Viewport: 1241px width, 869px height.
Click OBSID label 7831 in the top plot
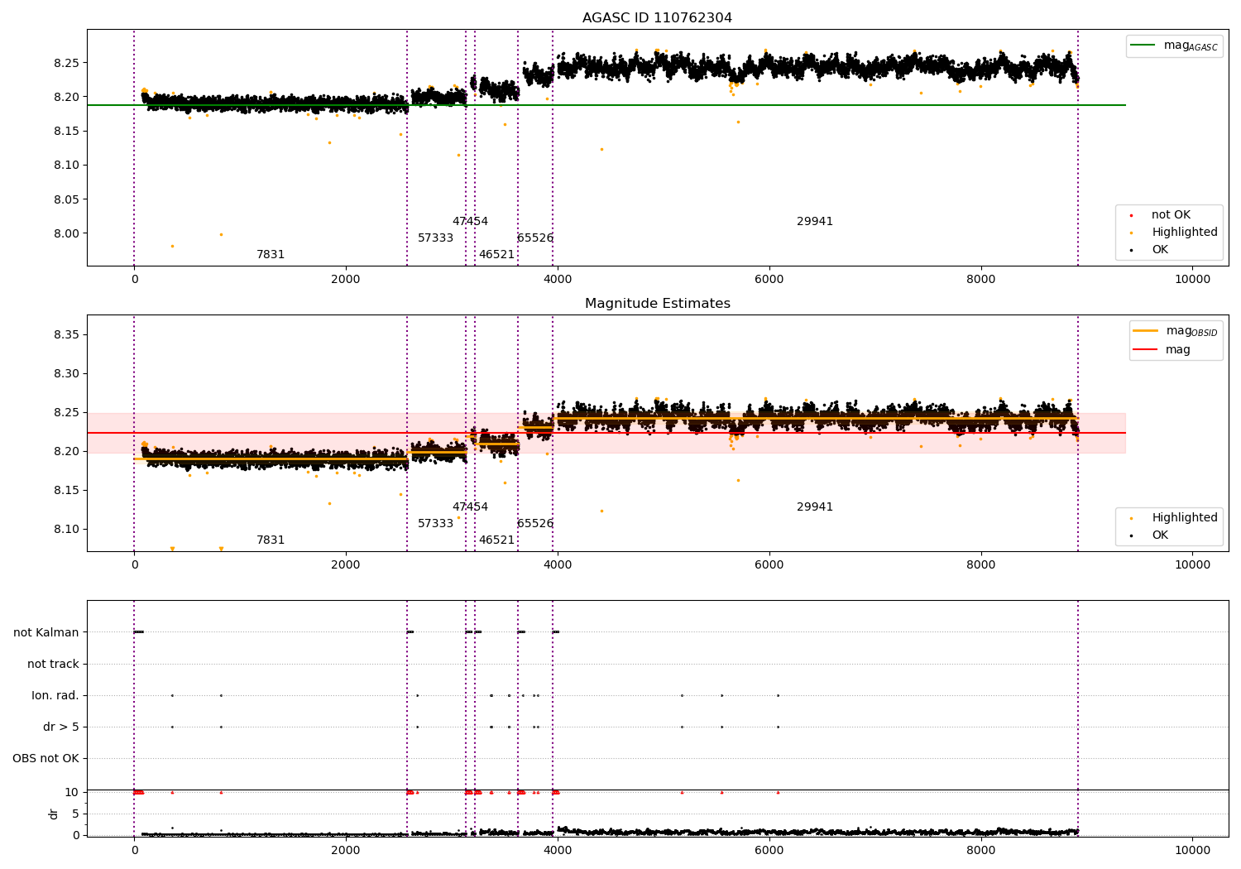click(x=271, y=255)
